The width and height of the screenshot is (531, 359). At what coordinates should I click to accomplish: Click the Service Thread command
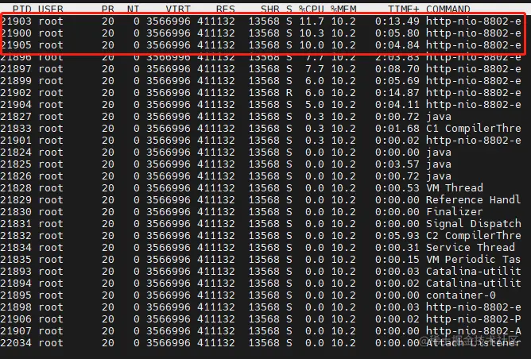click(471, 247)
